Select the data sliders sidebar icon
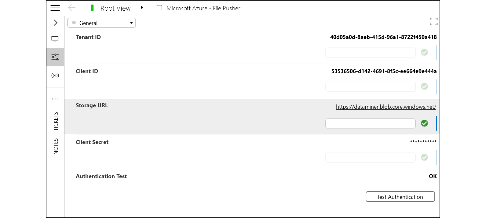The height and width of the screenshot is (218, 486). (55, 57)
